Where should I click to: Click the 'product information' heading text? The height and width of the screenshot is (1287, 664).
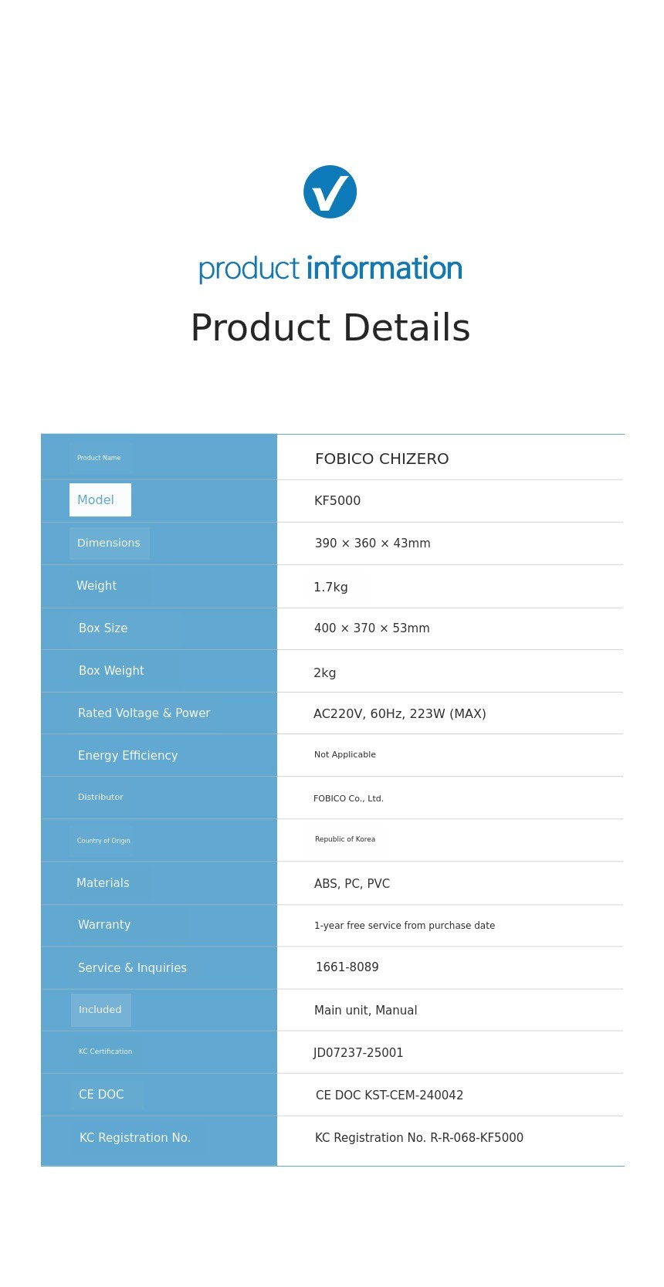pos(330,269)
